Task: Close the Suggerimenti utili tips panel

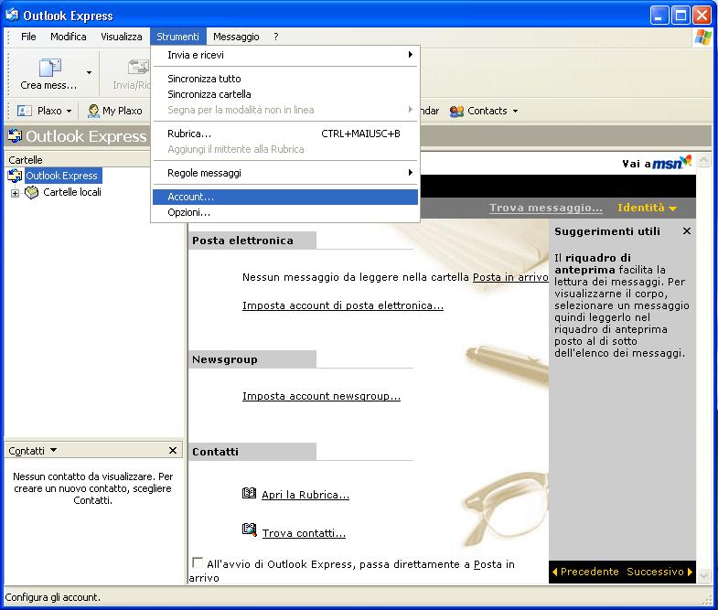Action: point(687,231)
